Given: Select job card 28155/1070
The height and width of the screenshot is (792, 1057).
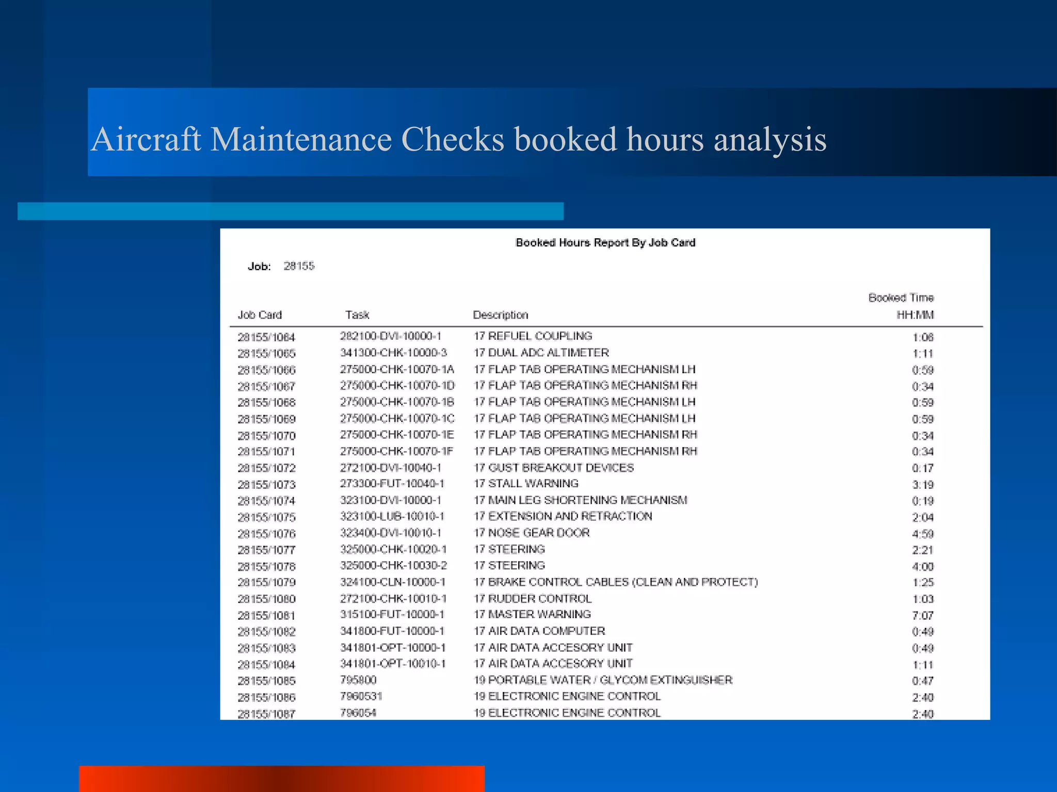Looking at the screenshot, I should [x=266, y=436].
